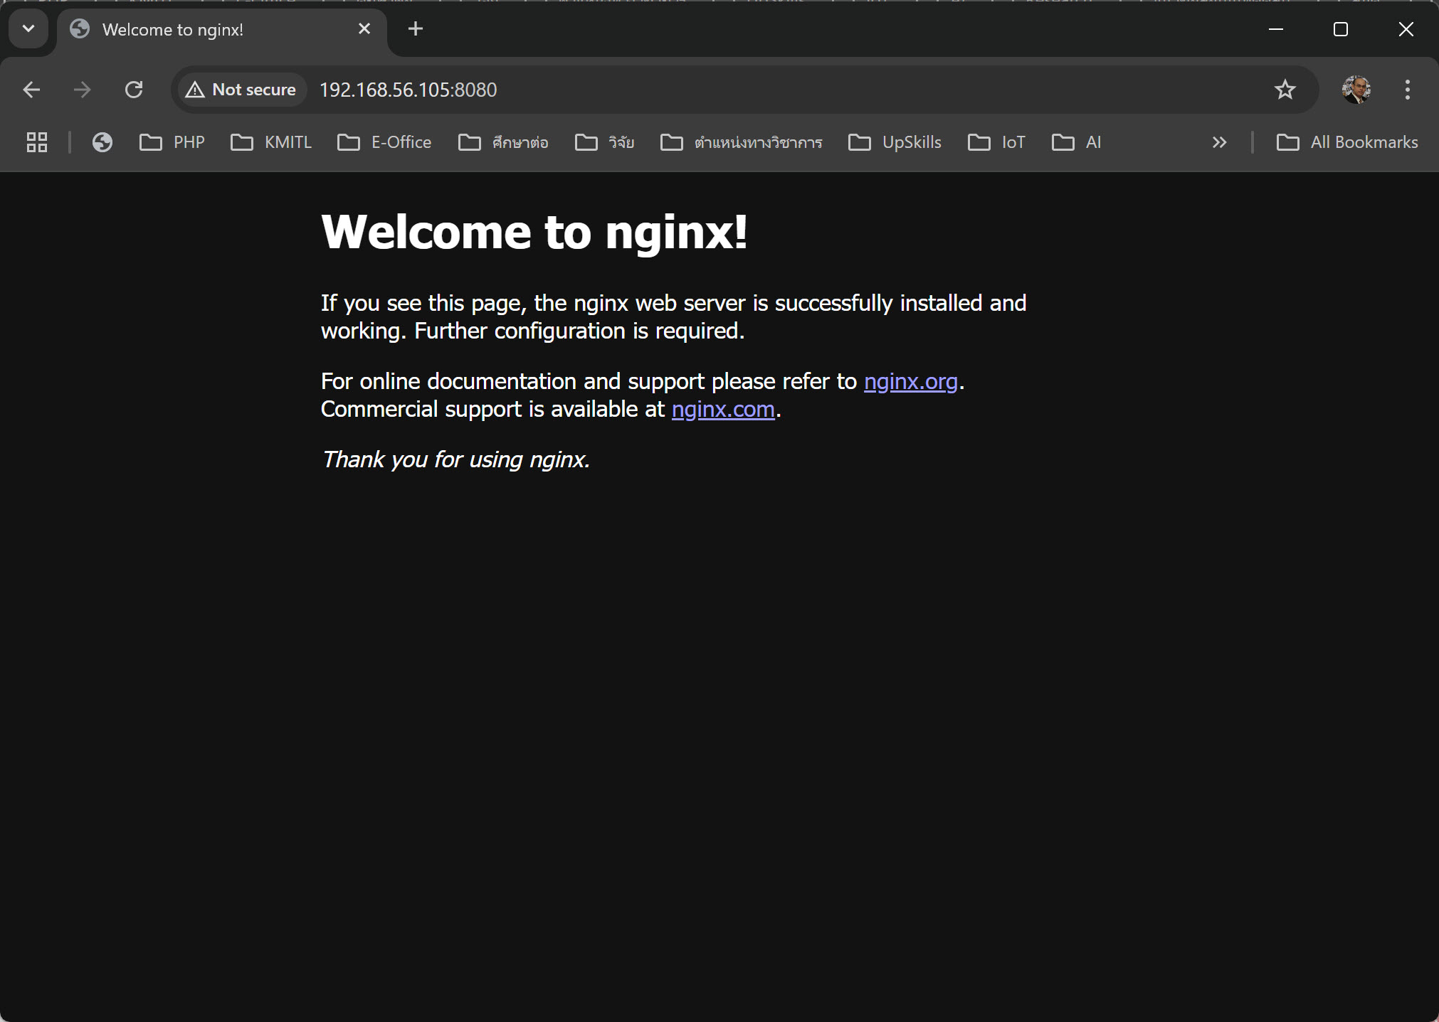Click the forward navigation arrow
Viewport: 1439px width, 1022px height.
click(83, 90)
